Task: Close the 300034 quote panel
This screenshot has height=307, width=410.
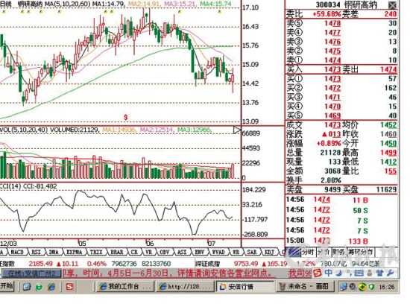Action: click(392, 5)
